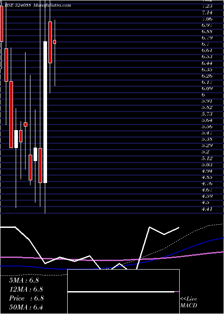Click the 5.12 price axis label
The width and height of the screenshot is (224, 314).
pyautogui.click(x=207, y=158)
